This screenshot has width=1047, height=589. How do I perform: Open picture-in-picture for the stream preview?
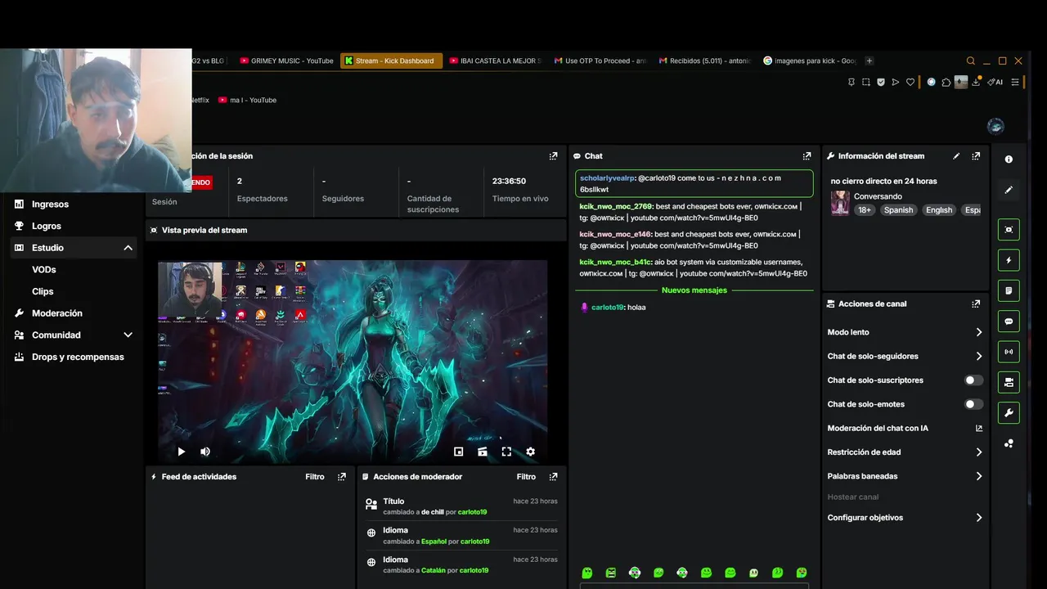[x=459, y=452]
